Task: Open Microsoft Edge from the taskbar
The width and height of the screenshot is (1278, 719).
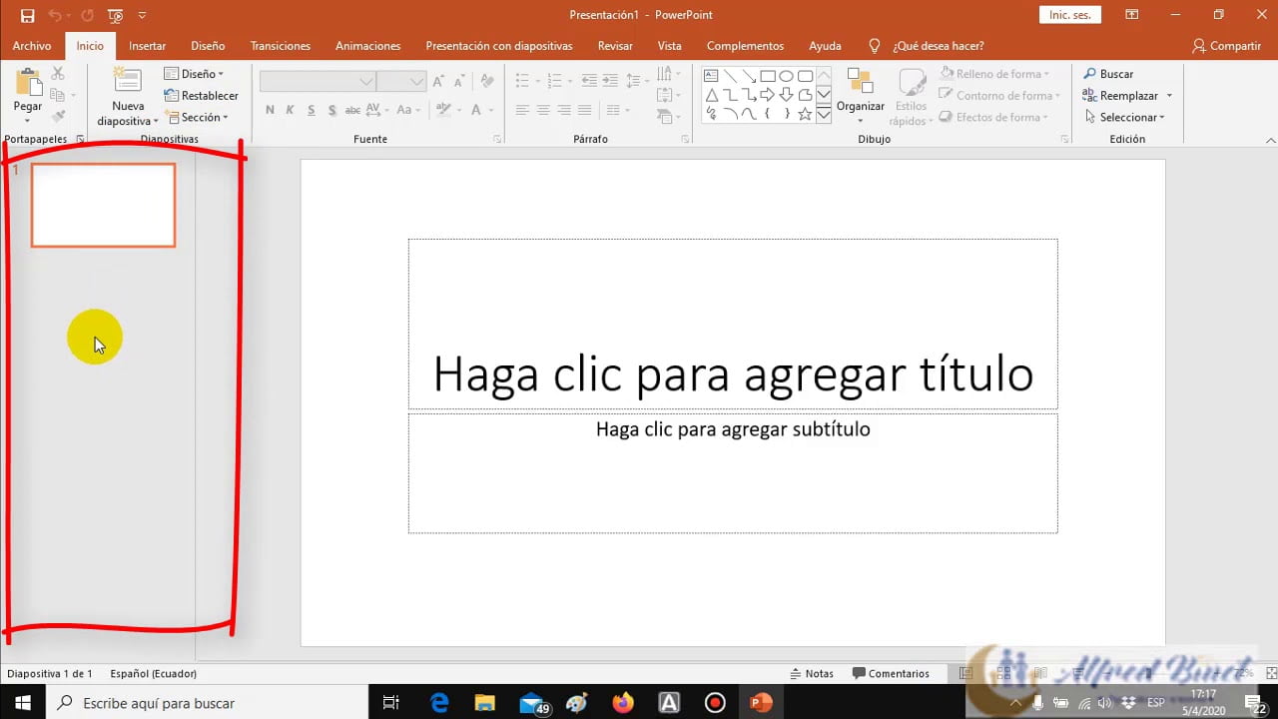Action: pyautogui.click(x=439, y=703)
